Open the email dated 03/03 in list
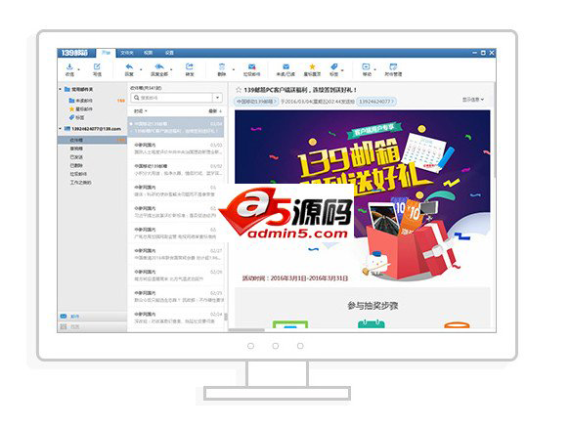571x426 pixels. click(x=176, y=149)
